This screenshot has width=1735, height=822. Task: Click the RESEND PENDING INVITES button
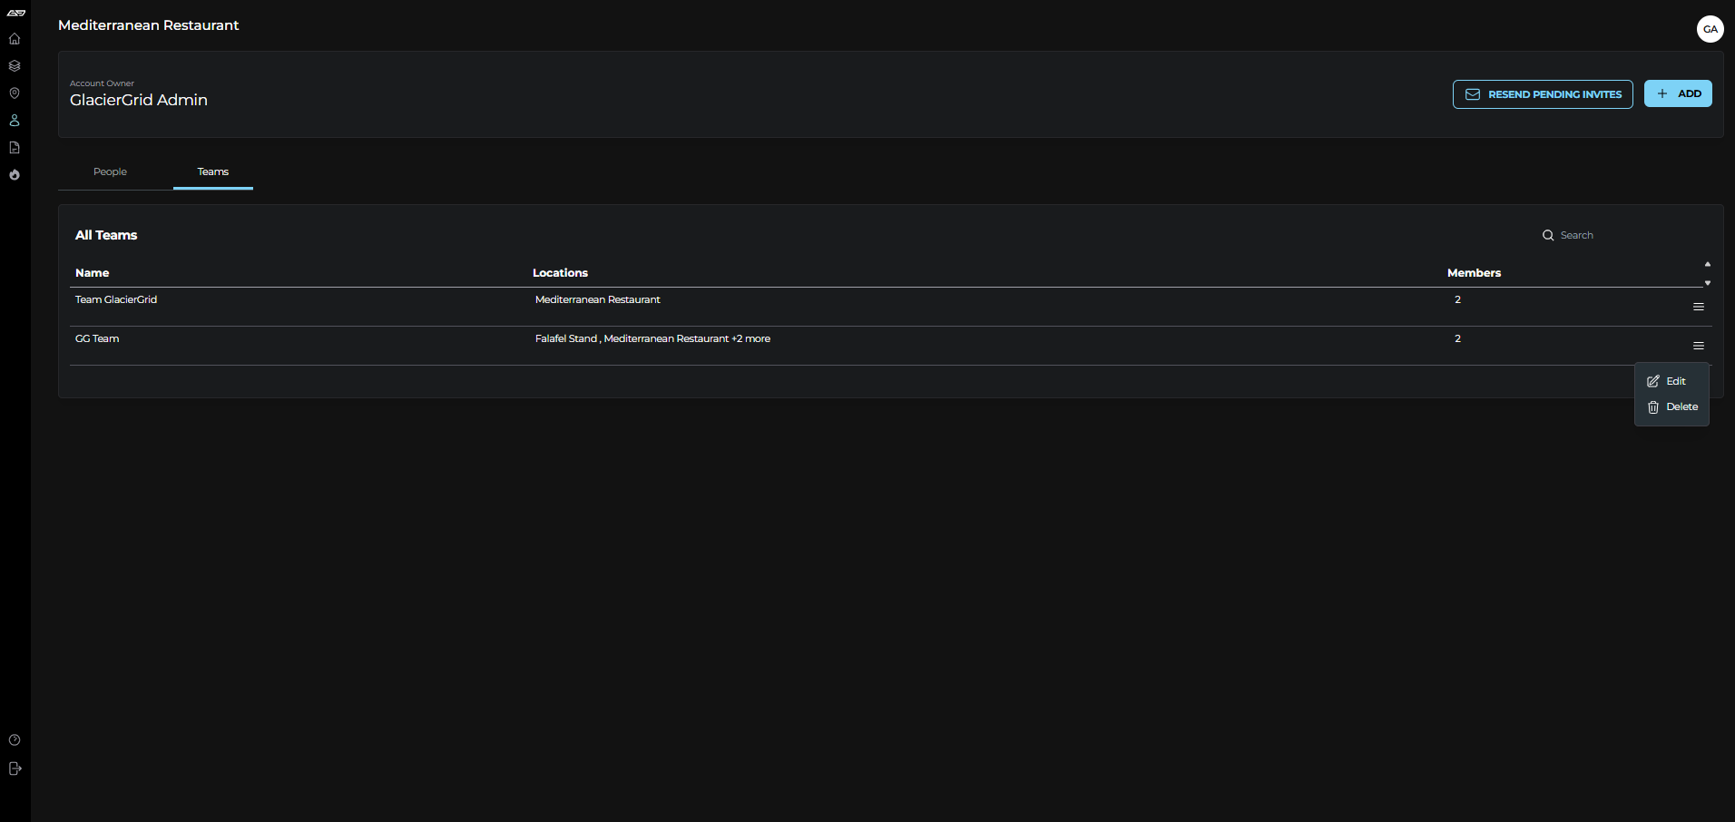pos(1543,93)
